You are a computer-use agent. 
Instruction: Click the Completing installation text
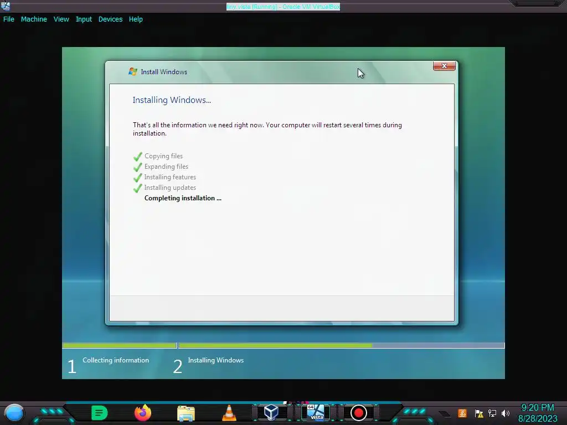183,198
